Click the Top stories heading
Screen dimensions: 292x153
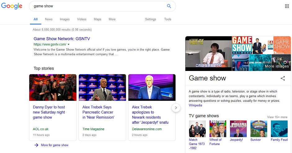point(44,68)
